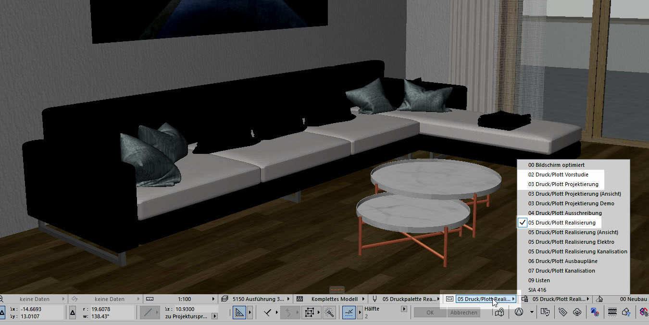Click the relative coordinates delta toggle
Screen dimensions: 649x325
tap(73, 312)
